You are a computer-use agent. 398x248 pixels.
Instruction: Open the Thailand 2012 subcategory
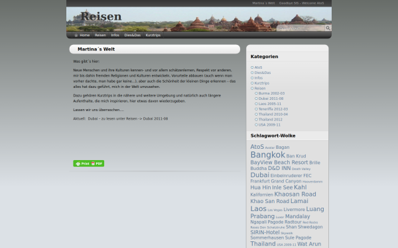[271, 120]
